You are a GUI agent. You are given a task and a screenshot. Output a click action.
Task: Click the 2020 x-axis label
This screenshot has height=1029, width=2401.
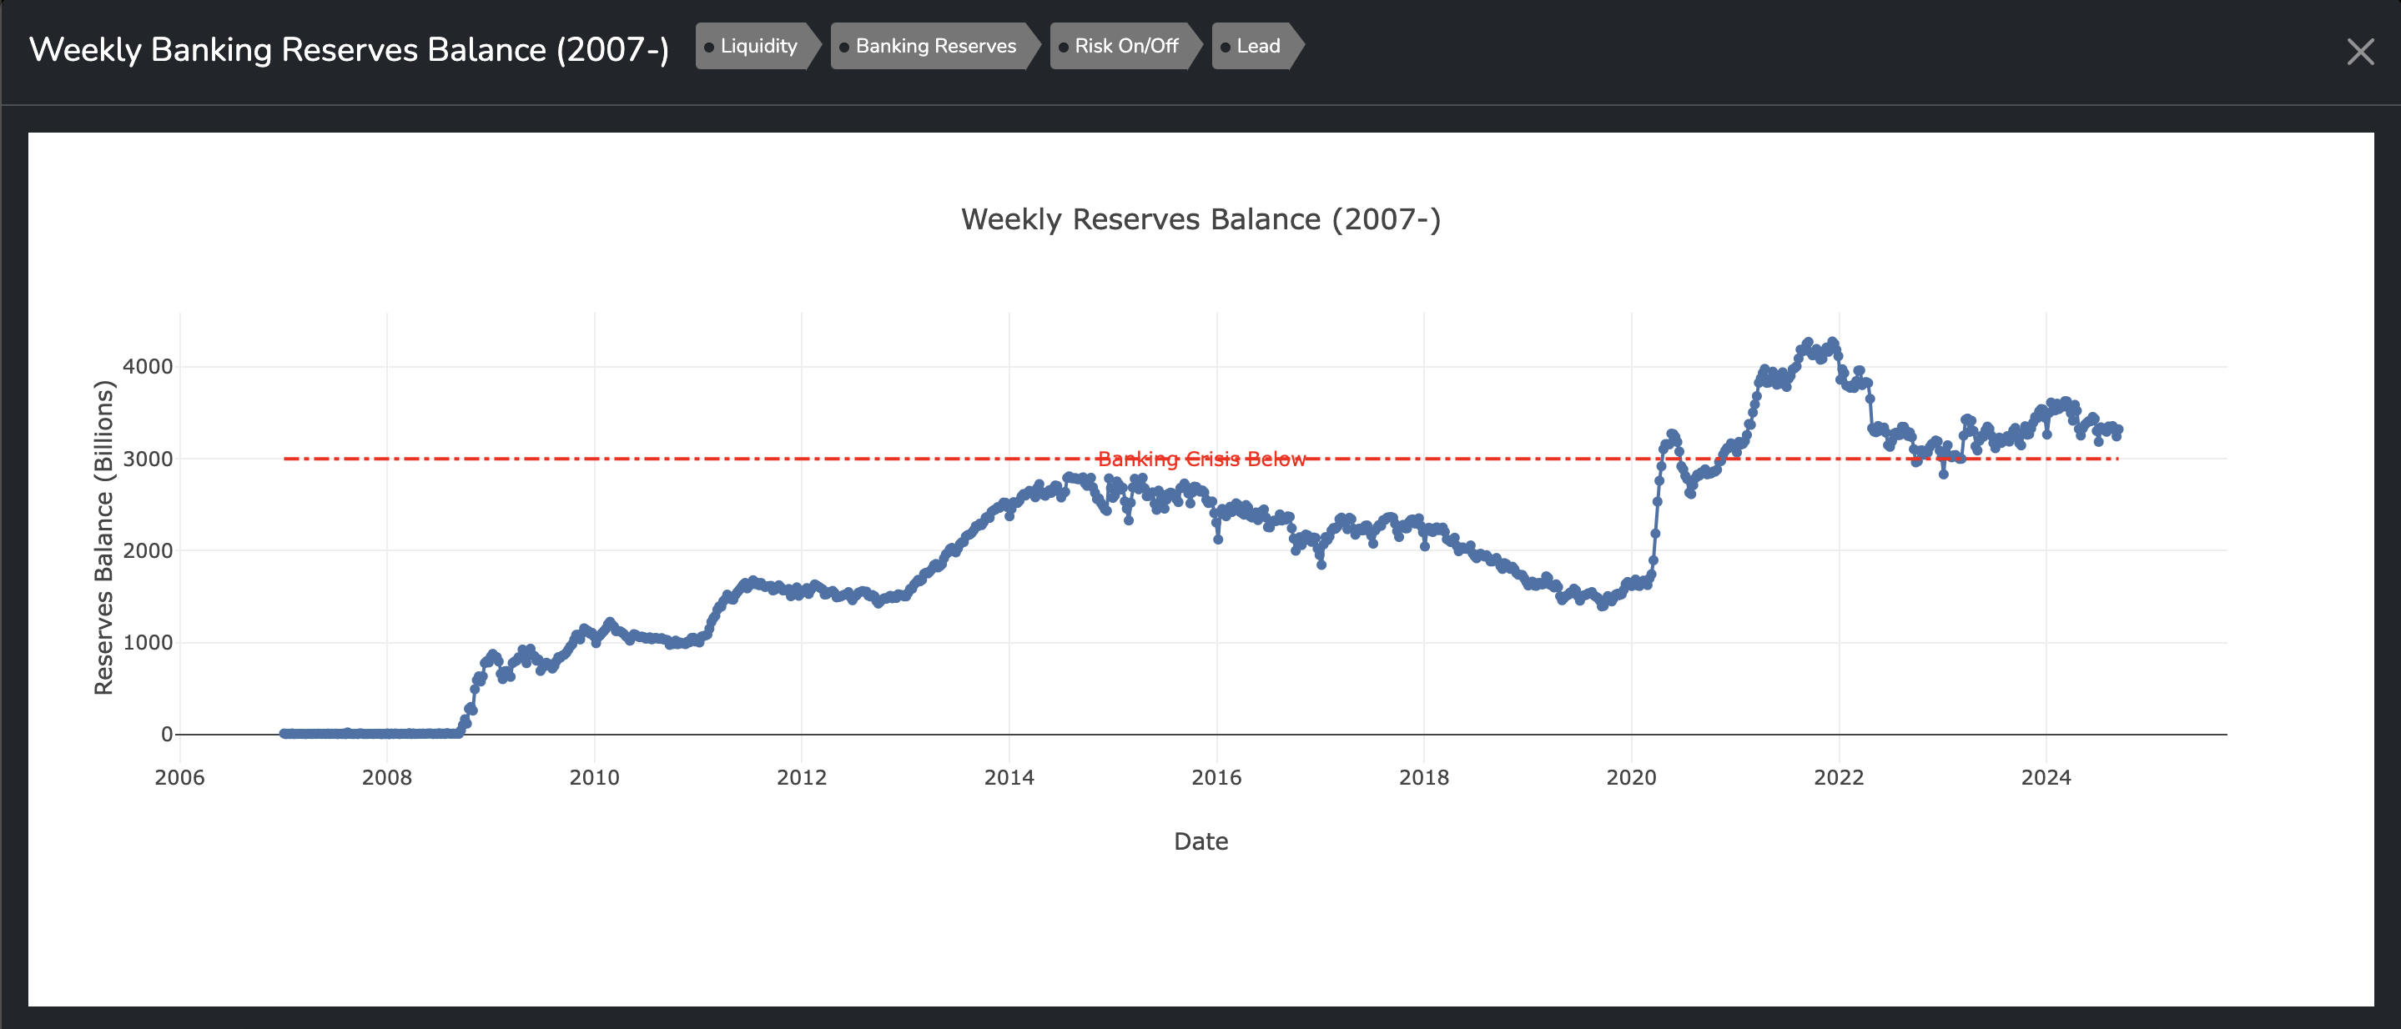pyautogui.click(x=1631, y=777)
